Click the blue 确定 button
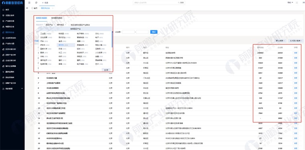 [154, 32]
